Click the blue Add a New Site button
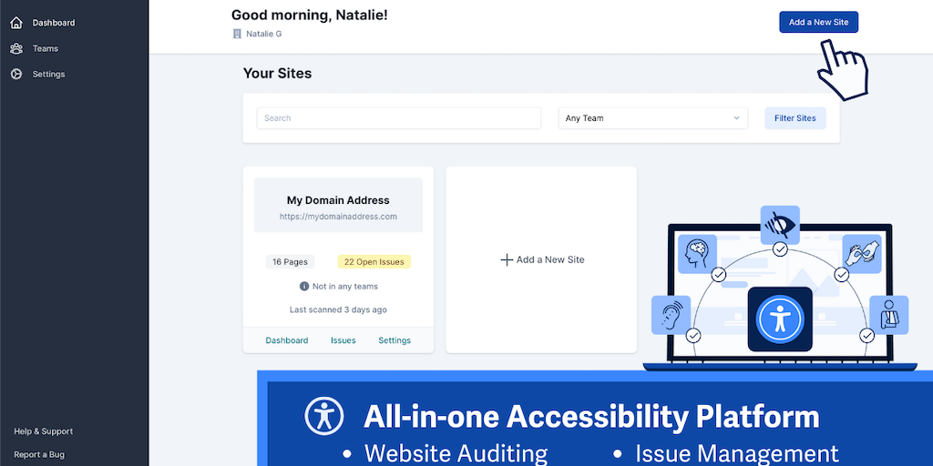This screenshot has width=933, height=466. (x=819, y=22)
